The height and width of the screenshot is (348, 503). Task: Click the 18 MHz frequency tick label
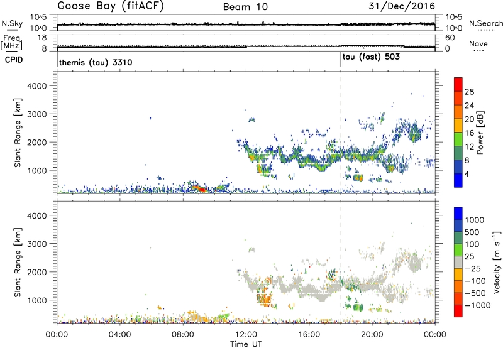tap(41, 38)
